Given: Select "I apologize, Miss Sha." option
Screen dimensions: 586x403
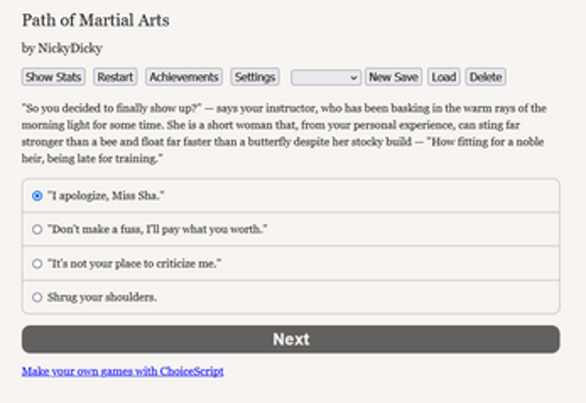Looking at the screenshot, I should 291,196.
